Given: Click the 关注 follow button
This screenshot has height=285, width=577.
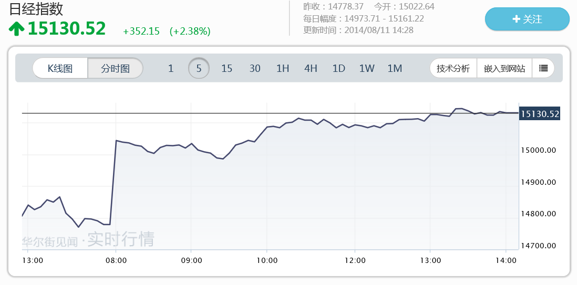Looking at the screenshot, I should pyautogui.click(x=527, y=19).
